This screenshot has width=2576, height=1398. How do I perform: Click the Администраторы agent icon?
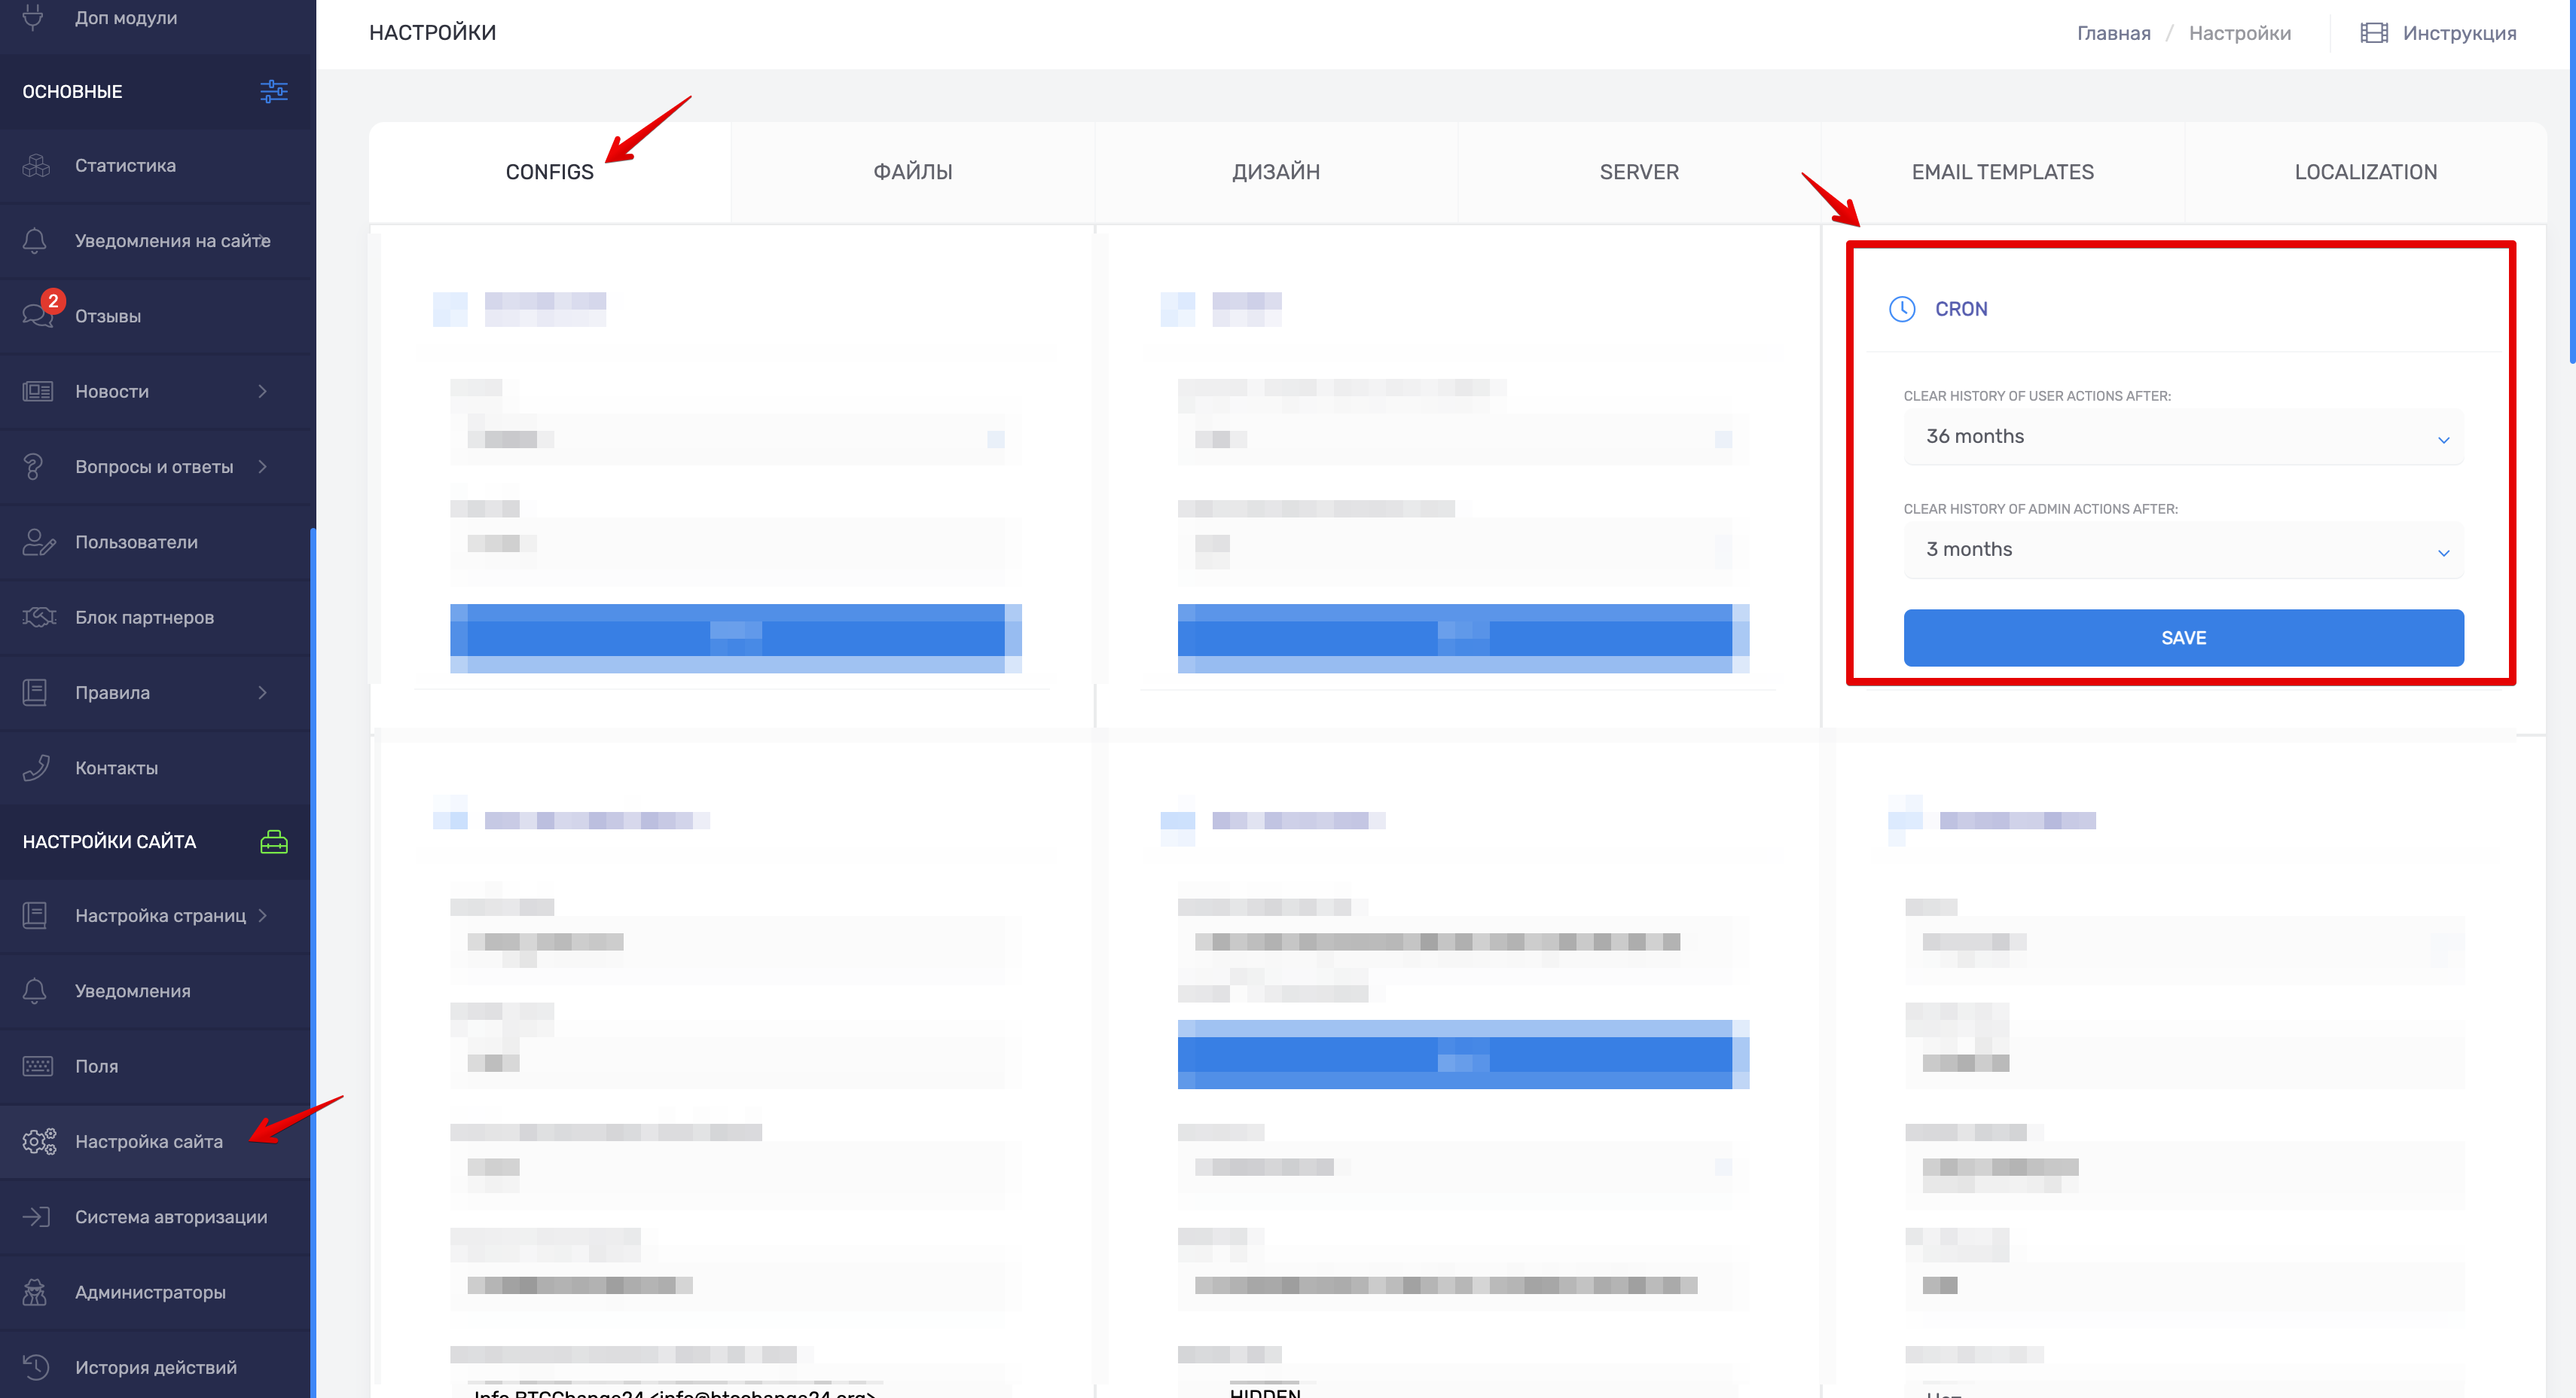pyautogui.click(x=36, y=1292)
